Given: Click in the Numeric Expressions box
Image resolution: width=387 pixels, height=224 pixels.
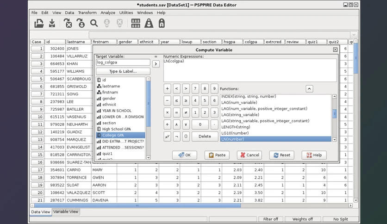Looking at the screenshot, I should point(250,70).
